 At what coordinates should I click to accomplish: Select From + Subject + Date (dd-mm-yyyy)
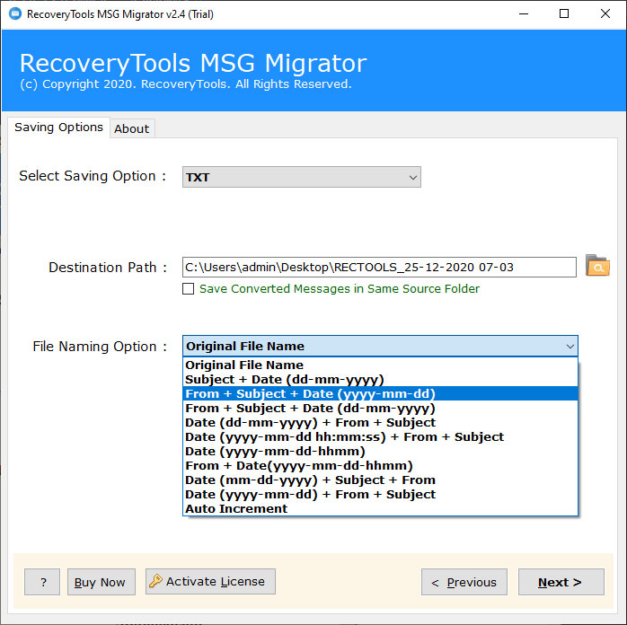pyautogui.click(x=380, y=408)
